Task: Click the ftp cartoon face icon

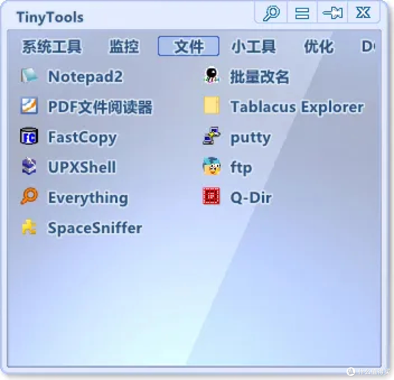Action: (x=212, y=166)
